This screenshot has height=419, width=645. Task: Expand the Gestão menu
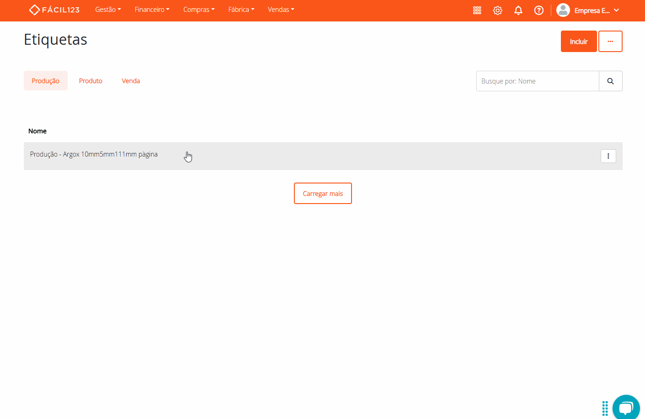point(108,10)
